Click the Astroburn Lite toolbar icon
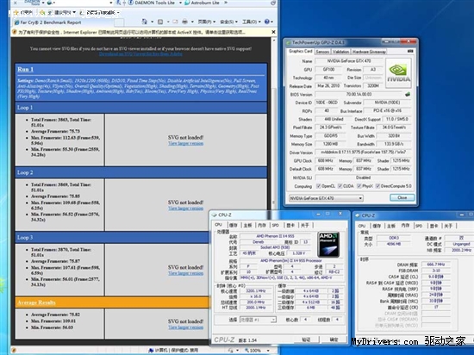This screenshot has width=474, height=355. click(187, 3)
